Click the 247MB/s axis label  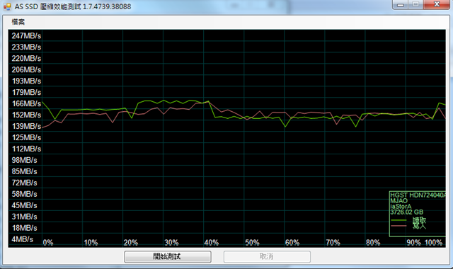[x=26, y=36]
